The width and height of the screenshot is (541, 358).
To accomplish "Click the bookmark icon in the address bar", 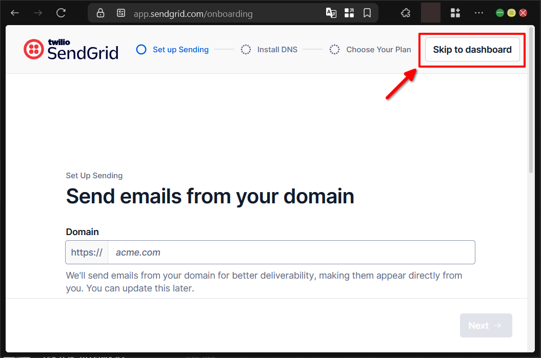I will pyautogui.click(x=367, y=12).
